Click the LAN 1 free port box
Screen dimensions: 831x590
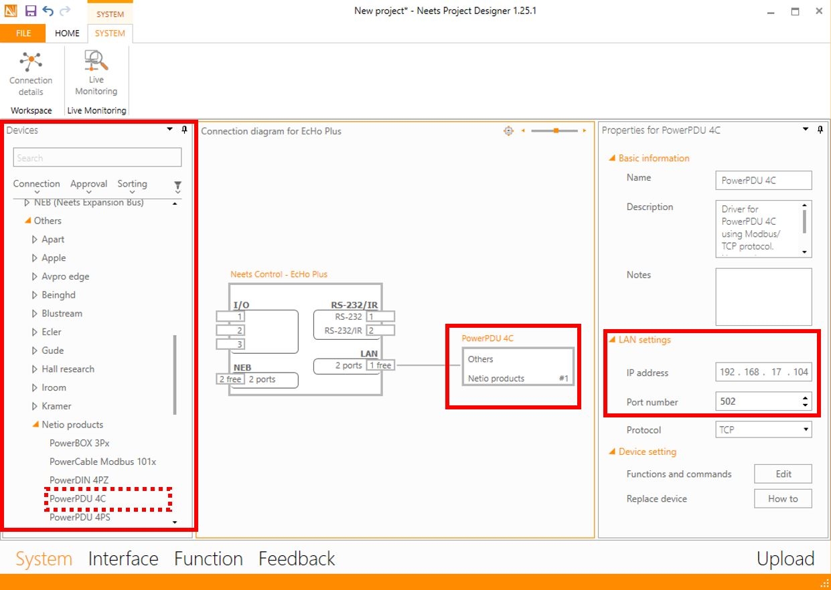point(380,365)
